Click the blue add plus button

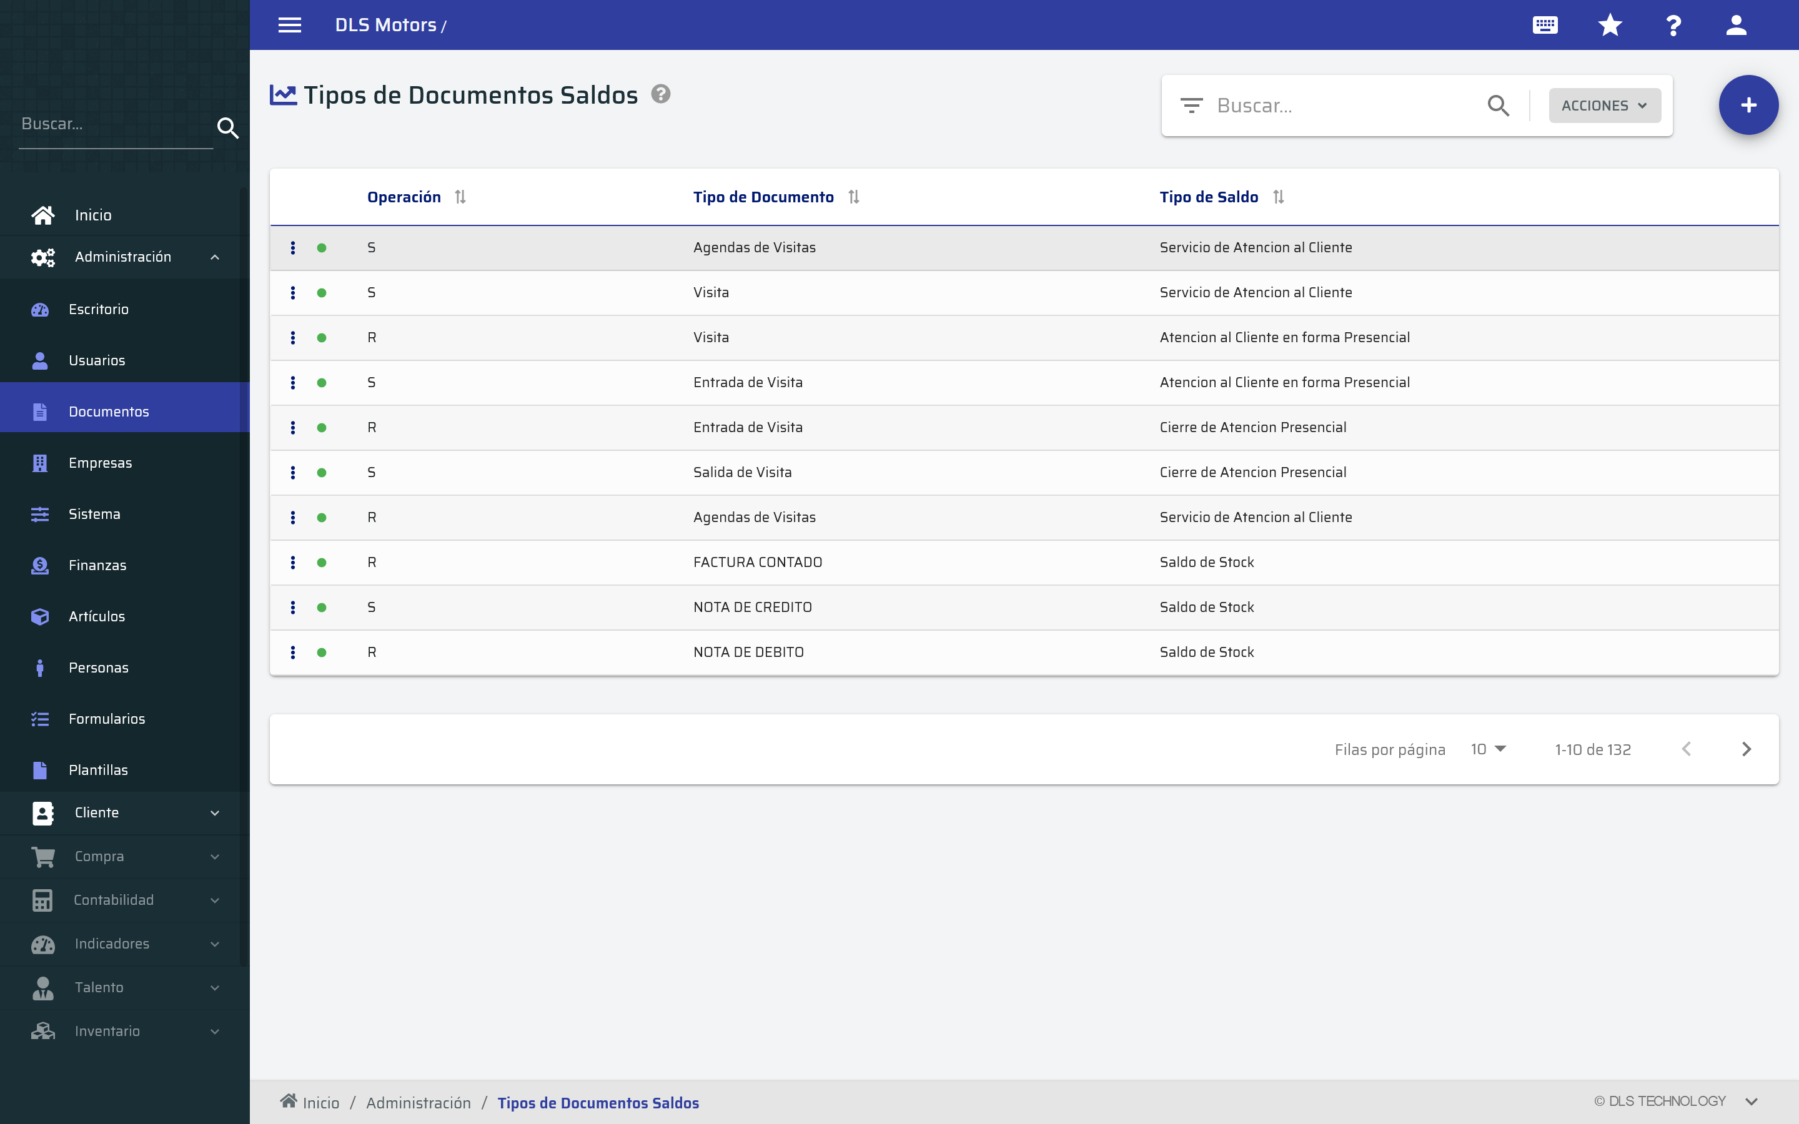[1748, 106]
